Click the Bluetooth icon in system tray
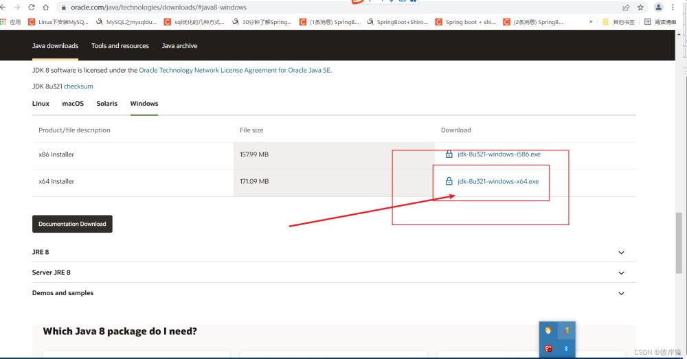 [566, 349]
